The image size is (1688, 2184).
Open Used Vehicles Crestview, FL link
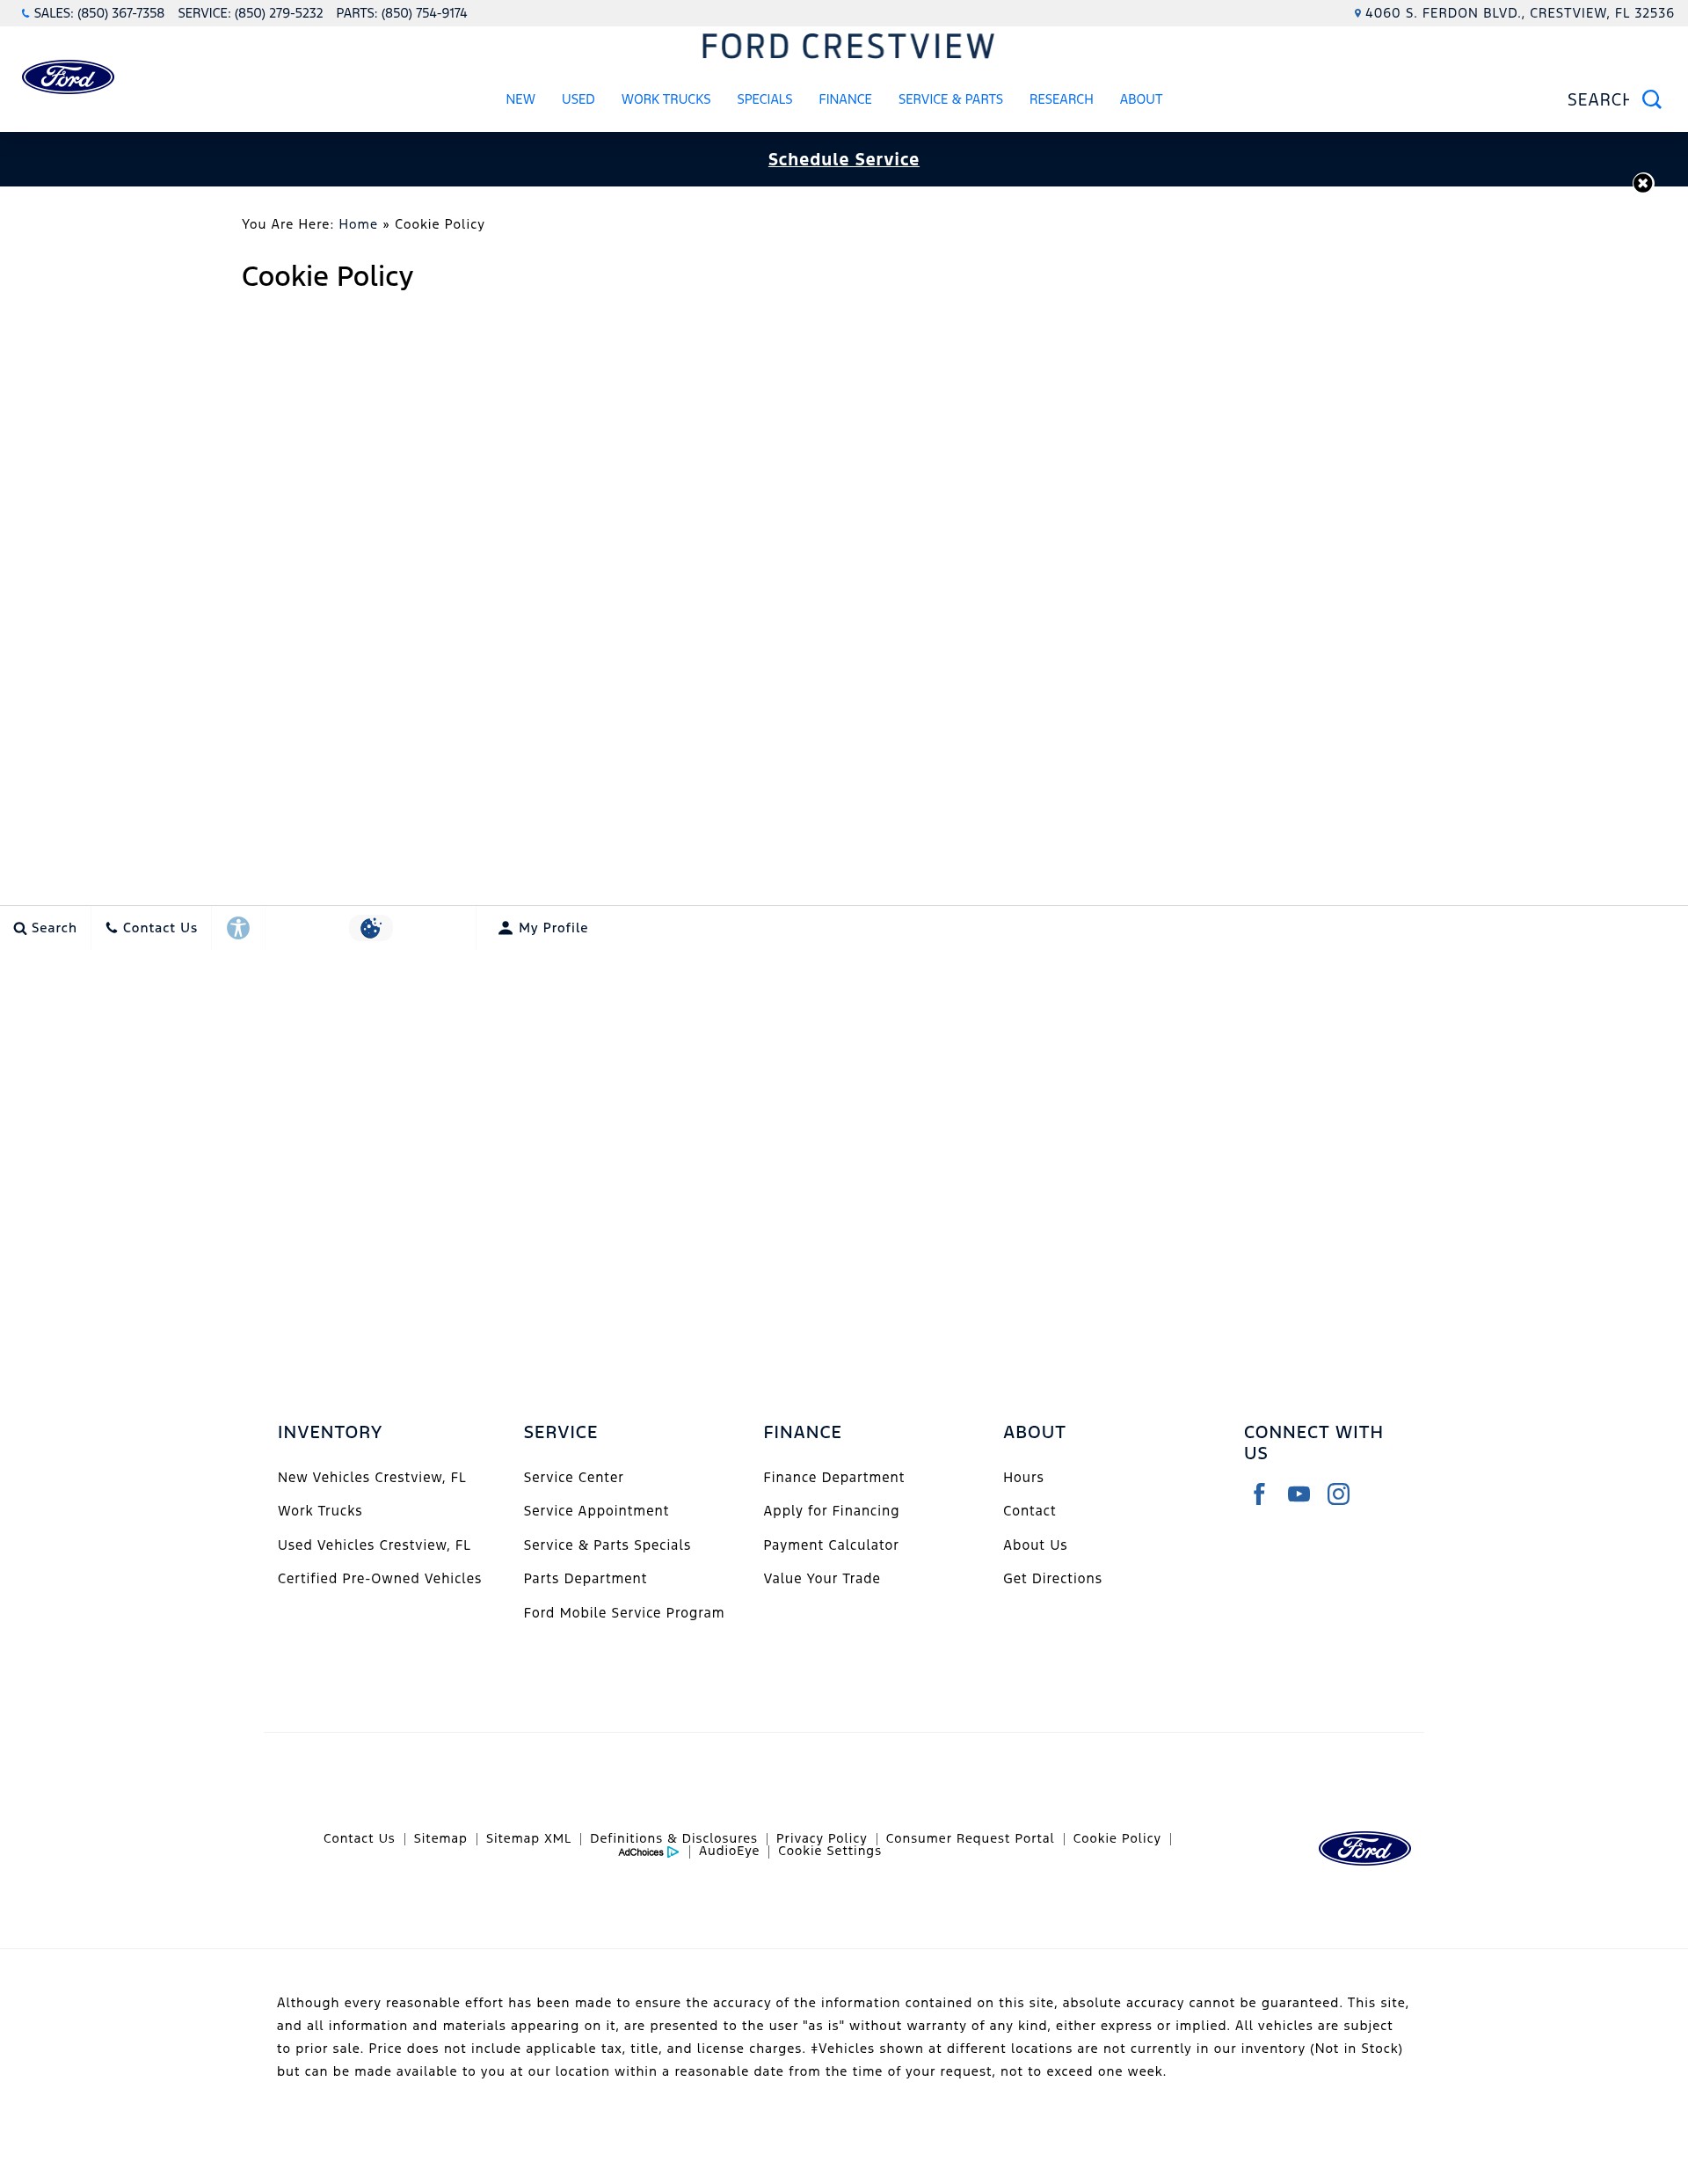pos(374,1545)
